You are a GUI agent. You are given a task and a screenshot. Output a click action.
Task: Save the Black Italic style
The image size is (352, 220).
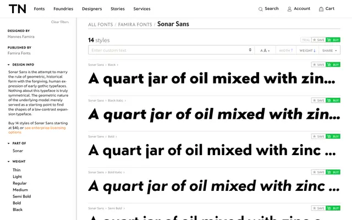click(318, 100)
